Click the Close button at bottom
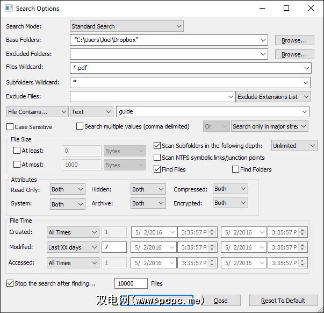 (x=220, y=301)
